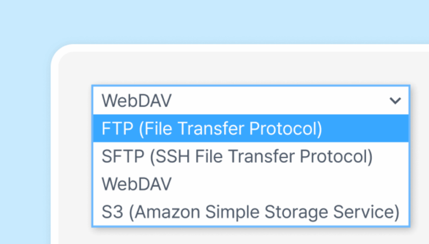Select the first option, FTP
This screenshot has width=429, height=244.
pos(212,129)
